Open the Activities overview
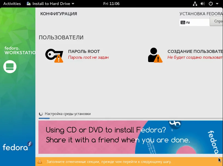This screenshot has width=223, height=166. [x=12, y=4]
